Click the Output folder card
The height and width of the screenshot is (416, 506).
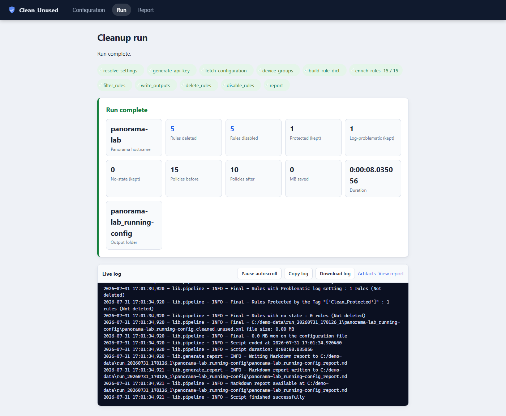(134, 225)
